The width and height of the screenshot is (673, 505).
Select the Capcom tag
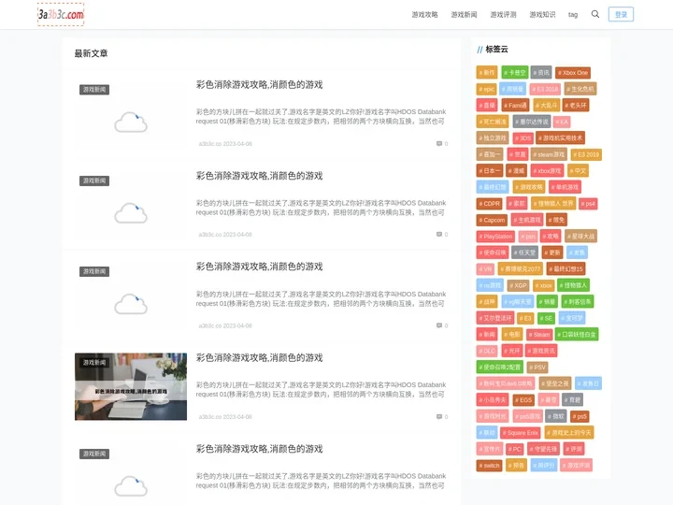[x=492, y=220]
